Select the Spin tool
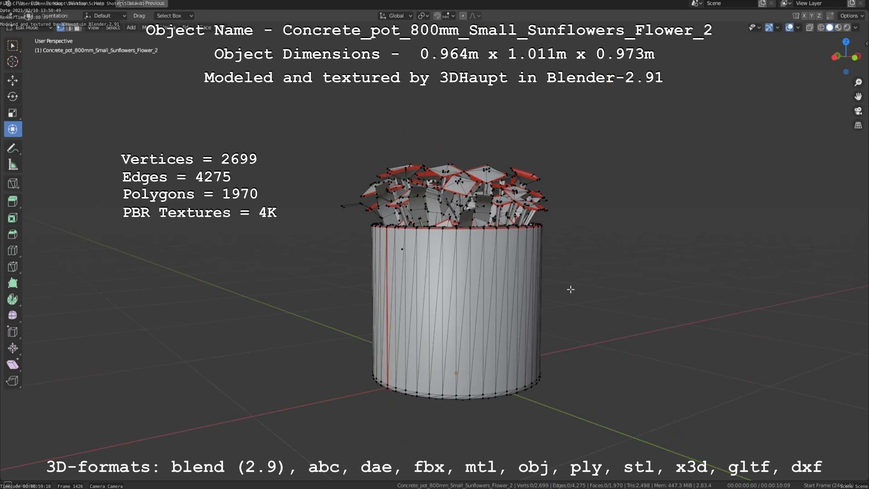 tap(13, 299)
